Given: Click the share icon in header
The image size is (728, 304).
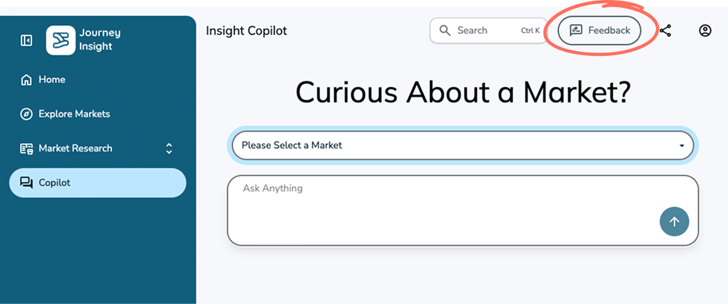Looking at the screenshot, I should click(x=665, y=31).
